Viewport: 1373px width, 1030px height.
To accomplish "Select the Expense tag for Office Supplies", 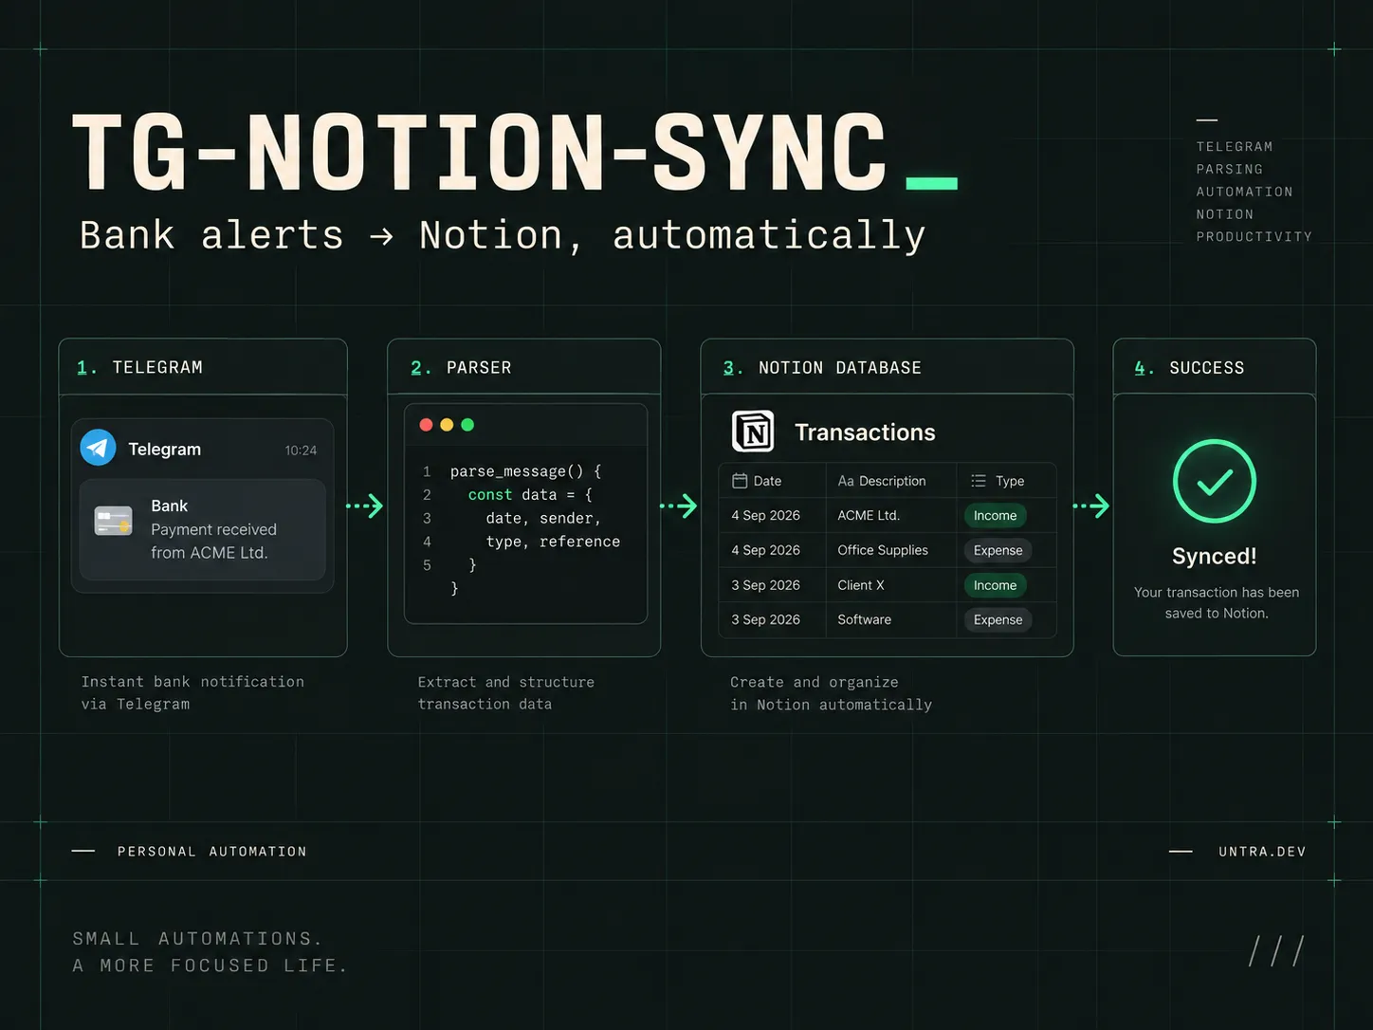I will coord(998,550).
